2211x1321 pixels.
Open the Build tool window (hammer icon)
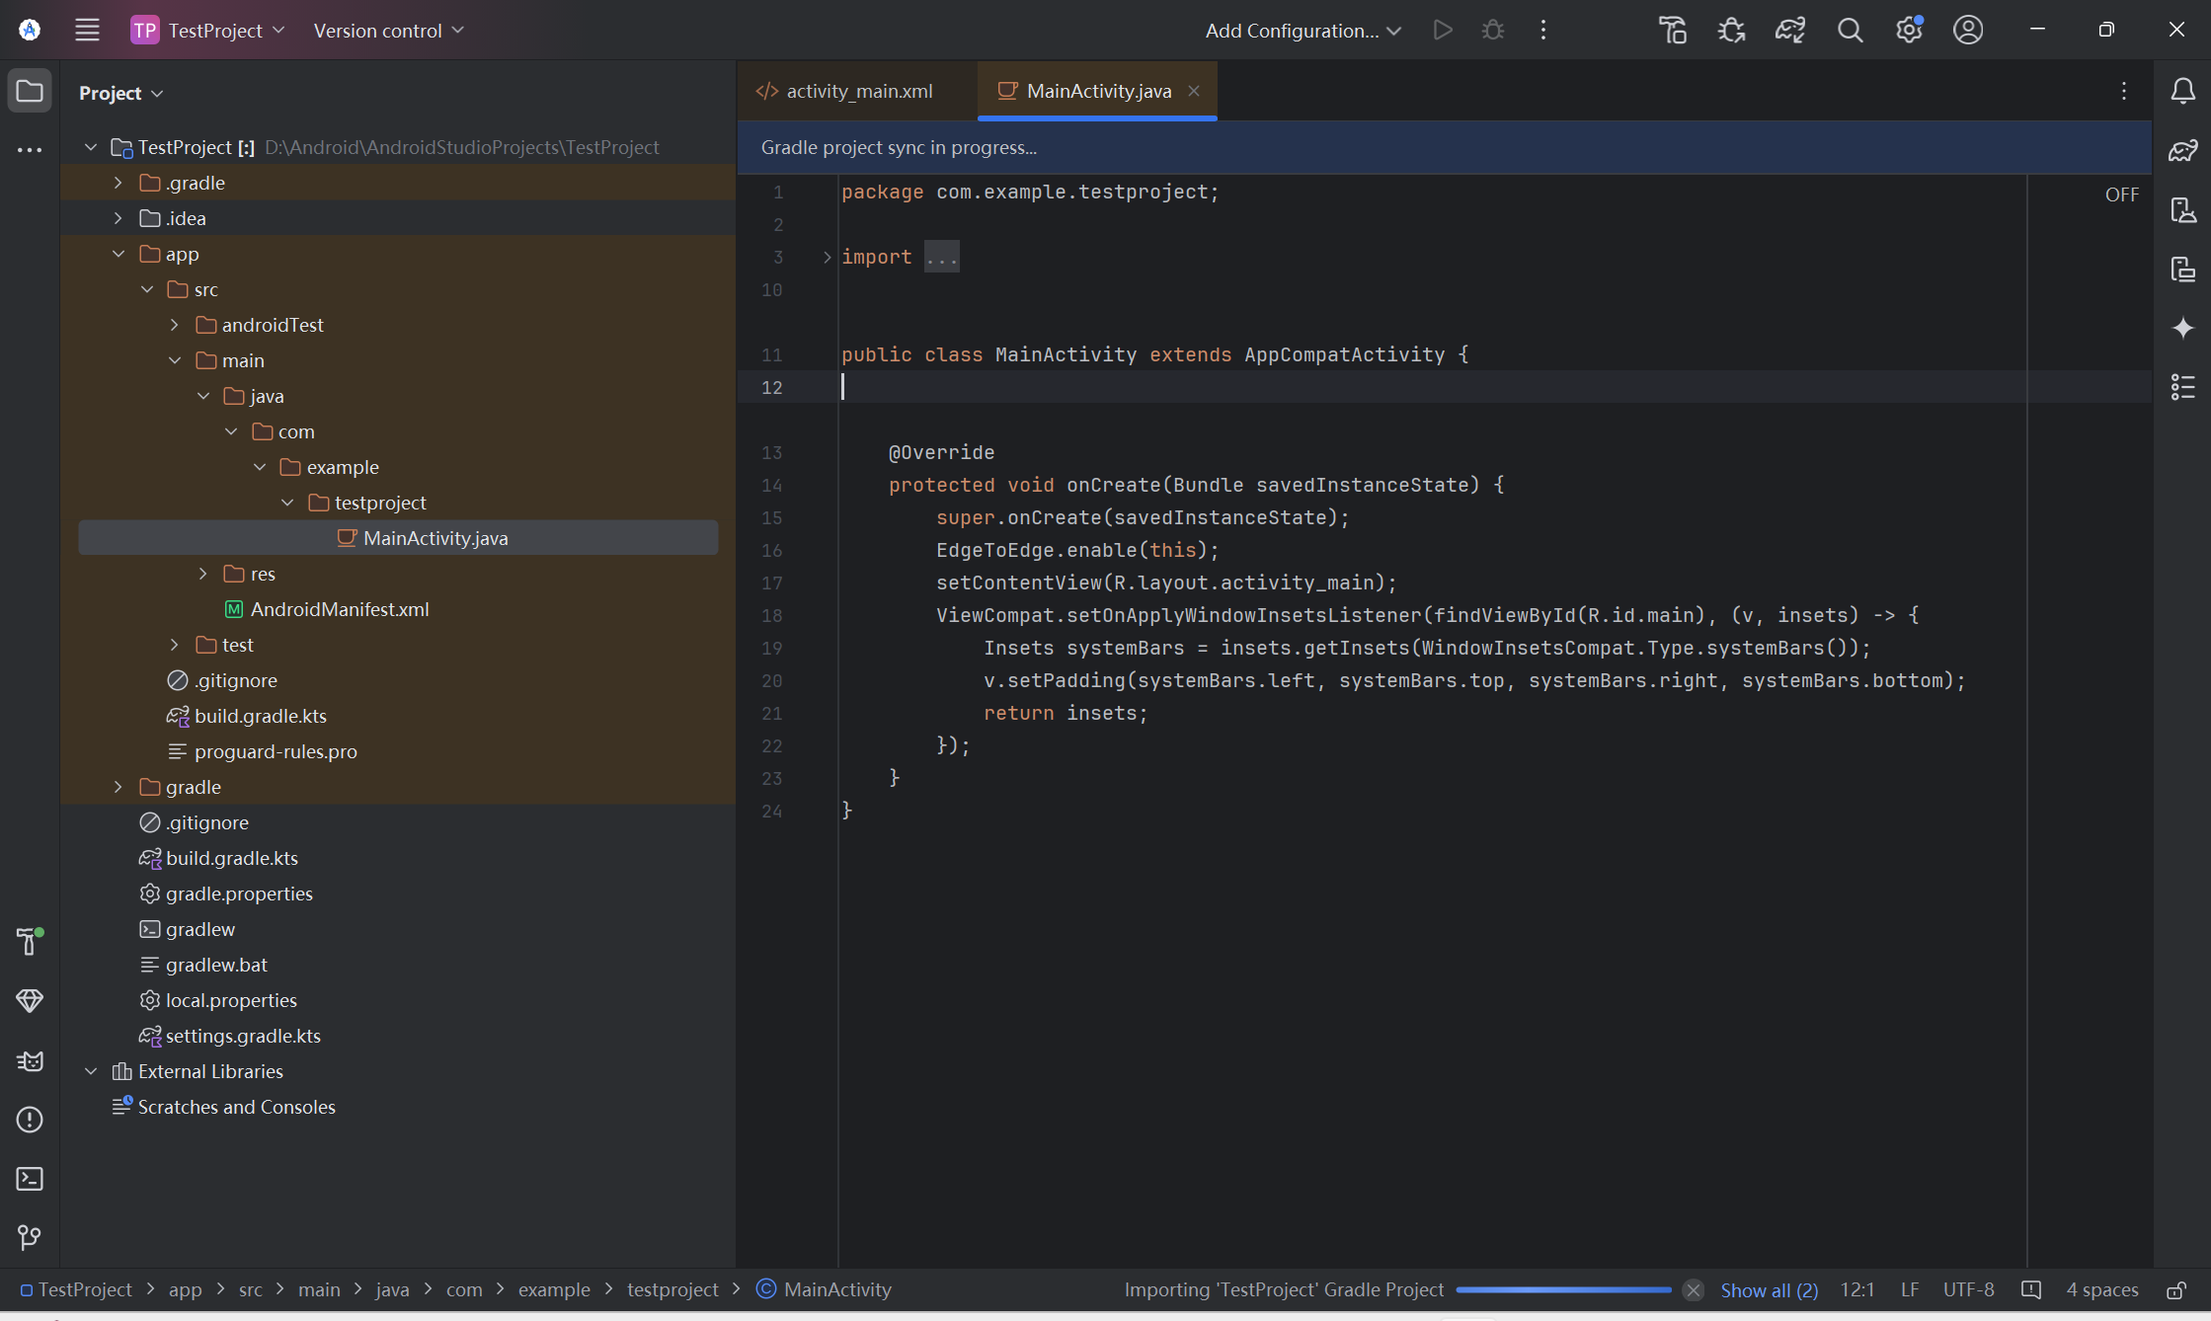[x=30, y=941]
